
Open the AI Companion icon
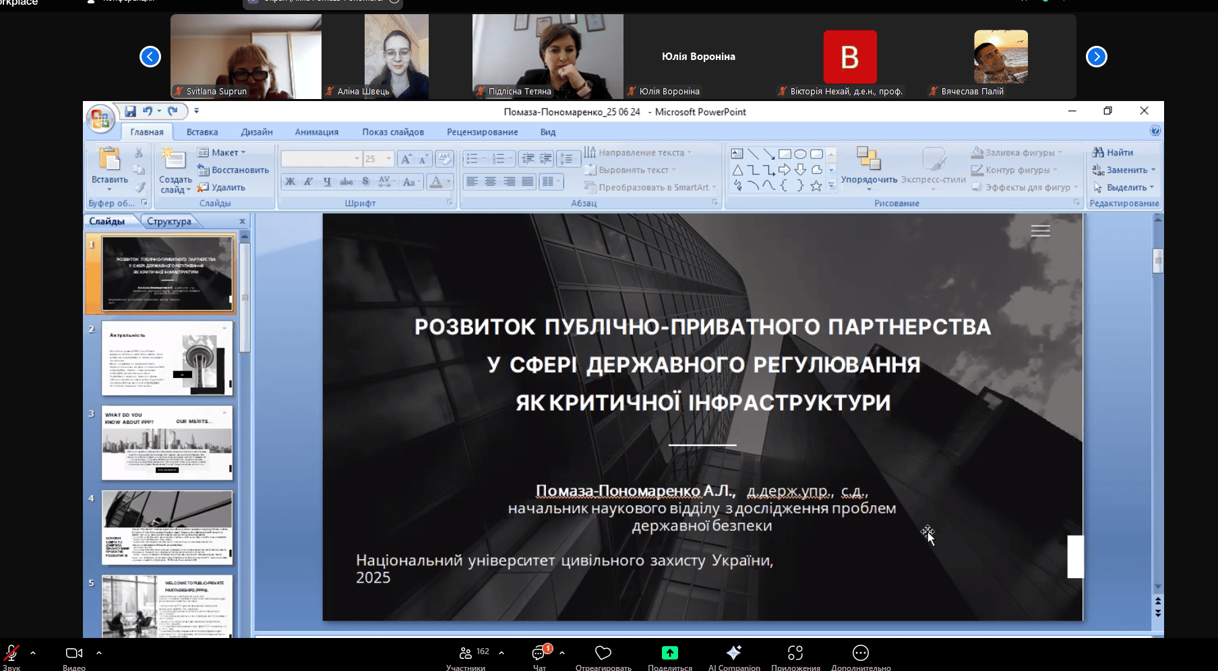tap(733, 653)
